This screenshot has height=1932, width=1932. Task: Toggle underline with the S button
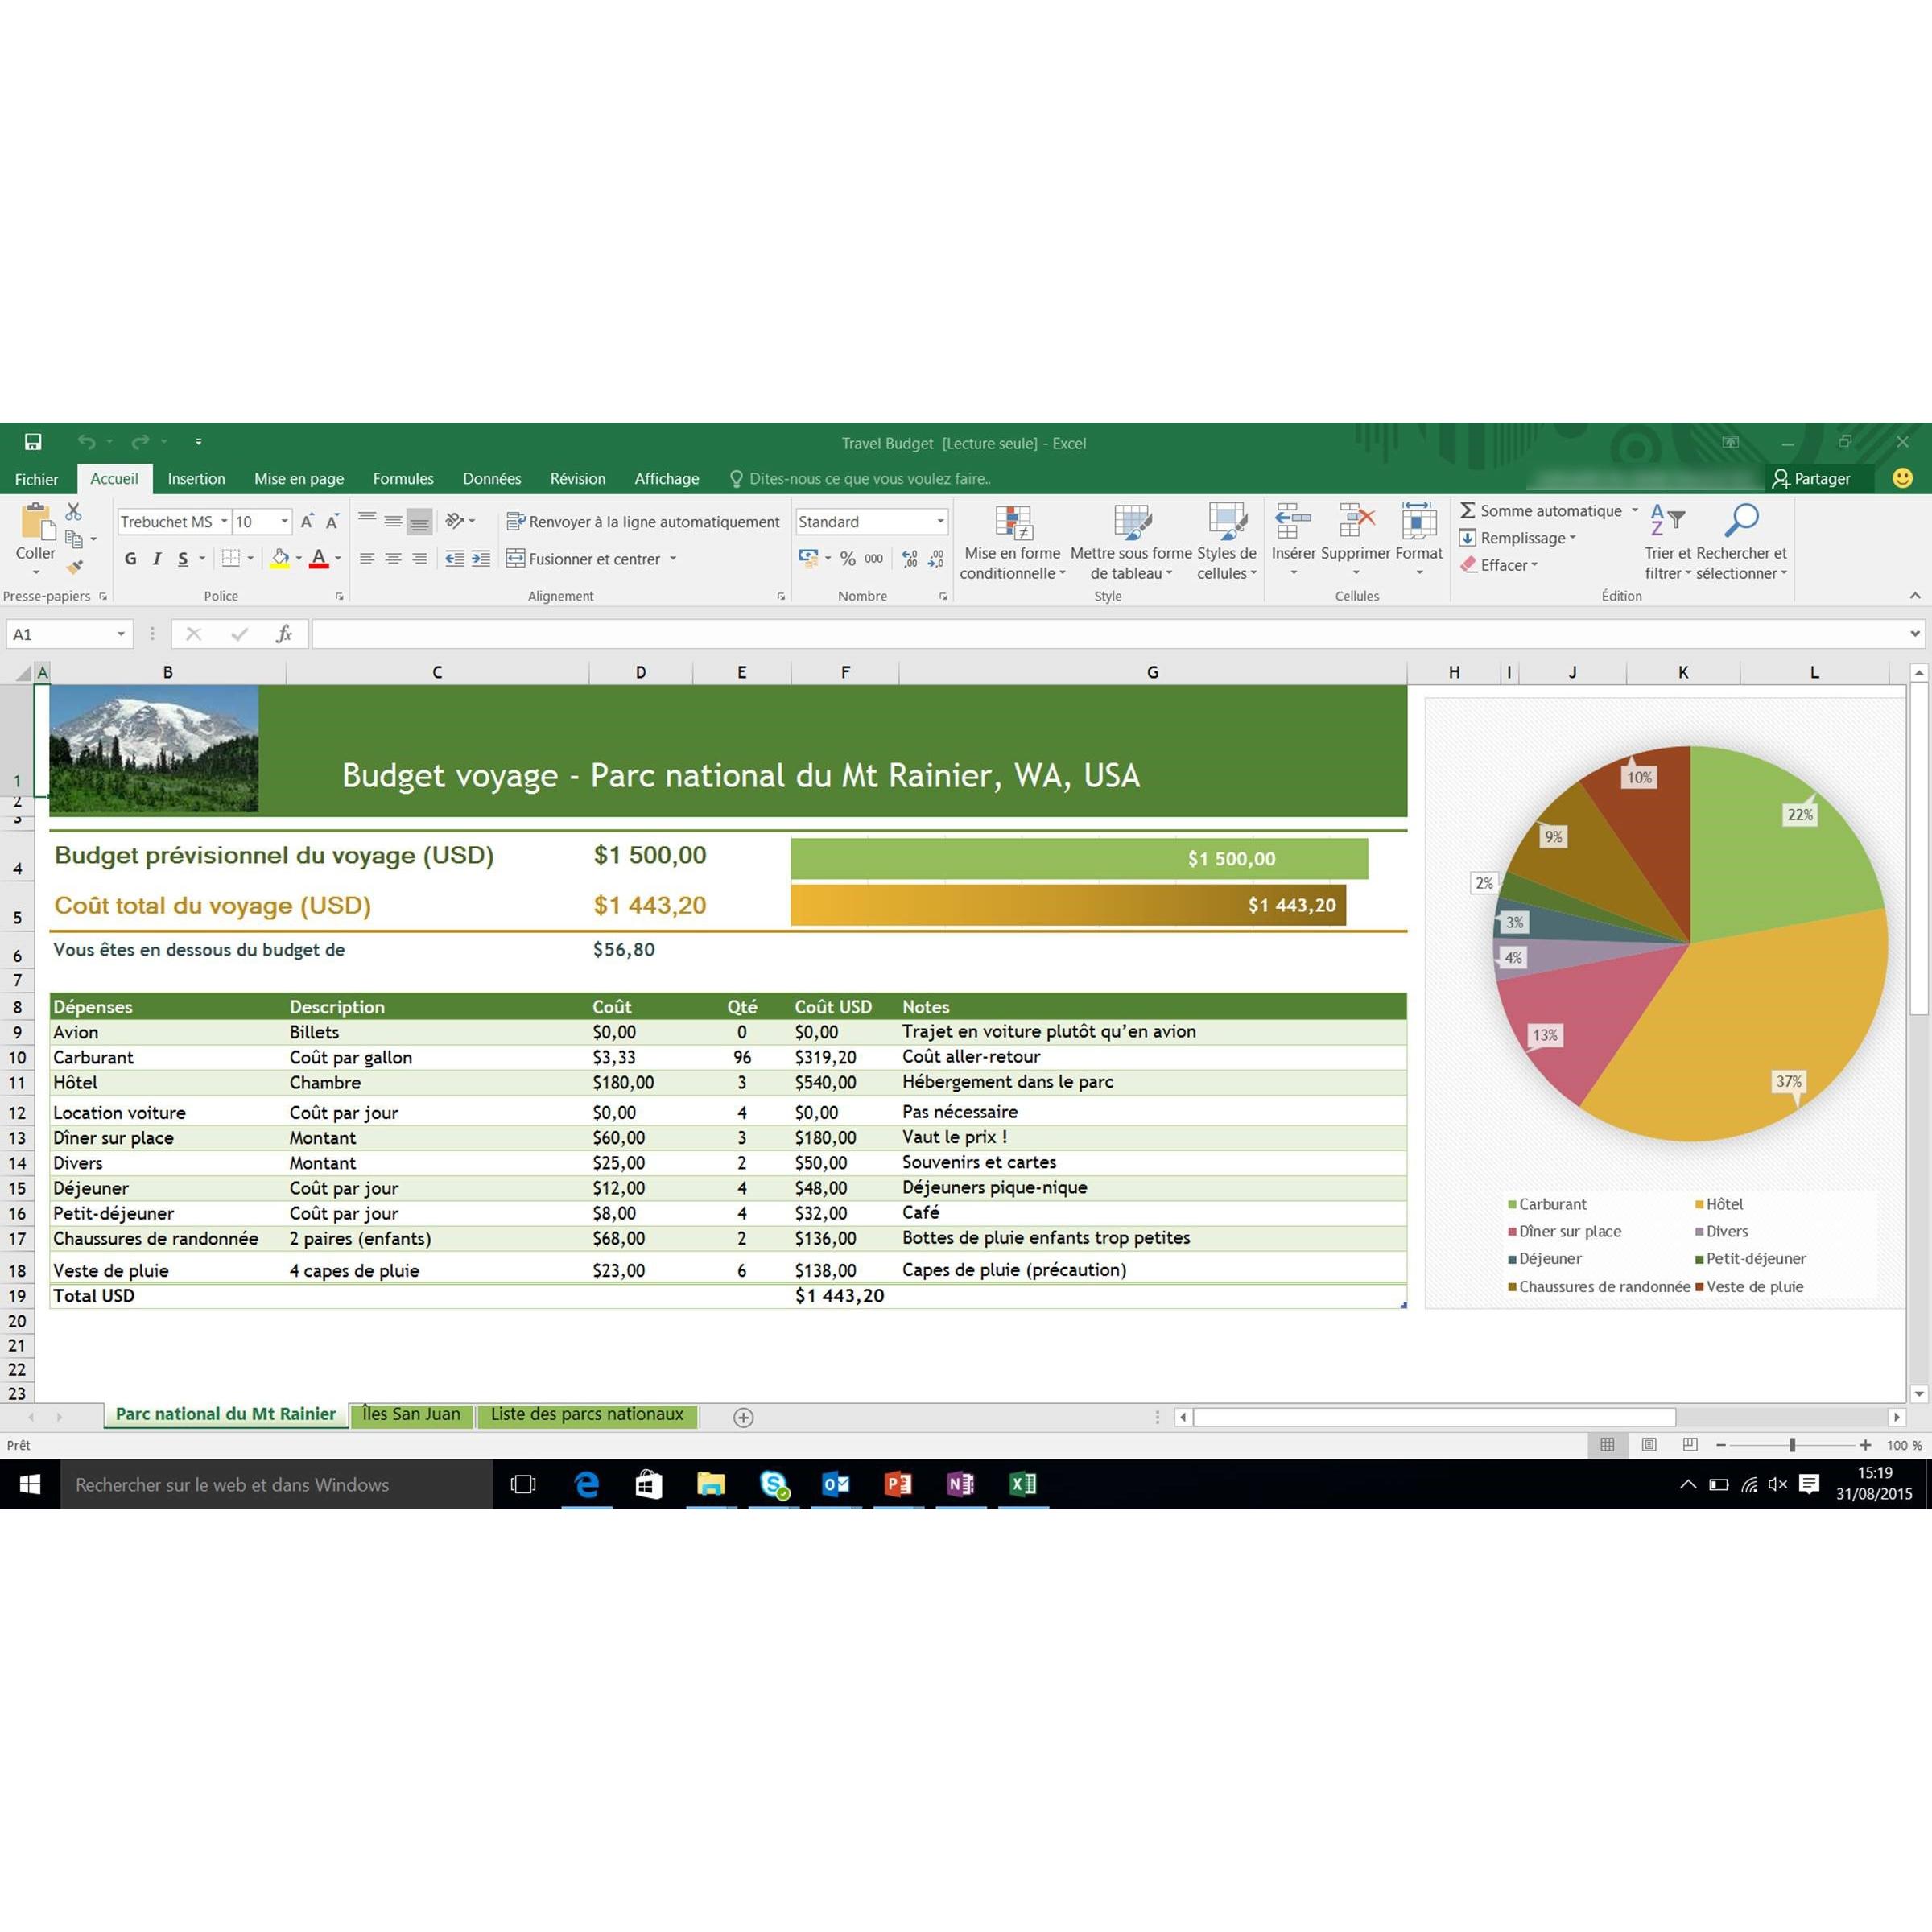coord(182,559)
